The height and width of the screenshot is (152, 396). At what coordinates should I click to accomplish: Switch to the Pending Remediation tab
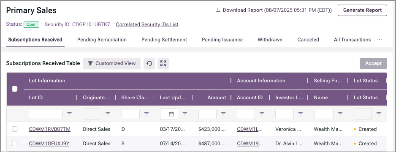point(102,40)
